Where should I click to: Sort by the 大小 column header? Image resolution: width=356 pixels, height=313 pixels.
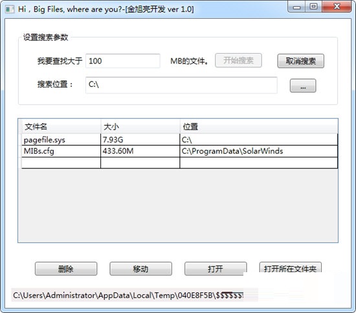tap(140, 126)
